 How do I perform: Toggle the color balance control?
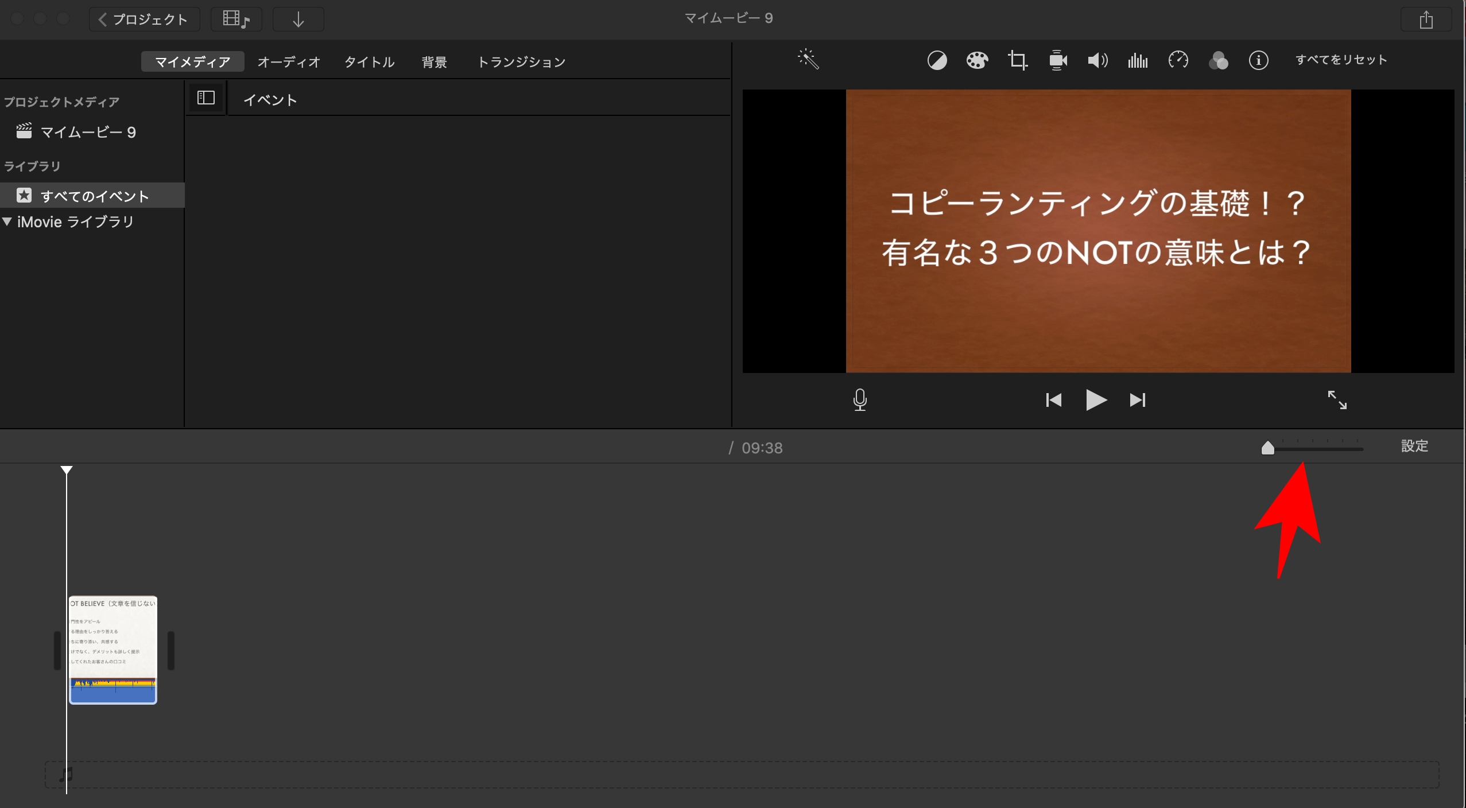[x=936, y=60]
